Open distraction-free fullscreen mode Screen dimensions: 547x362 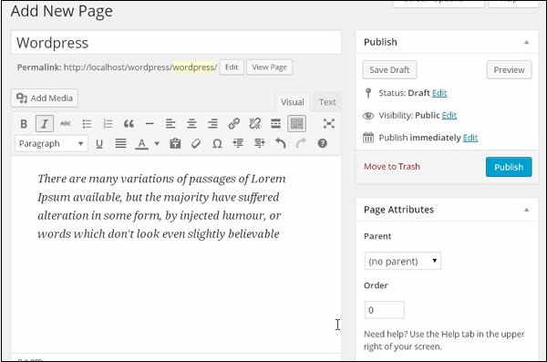(x=328, y=124)
